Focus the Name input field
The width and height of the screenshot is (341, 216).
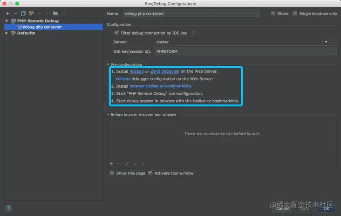(191, 14)
